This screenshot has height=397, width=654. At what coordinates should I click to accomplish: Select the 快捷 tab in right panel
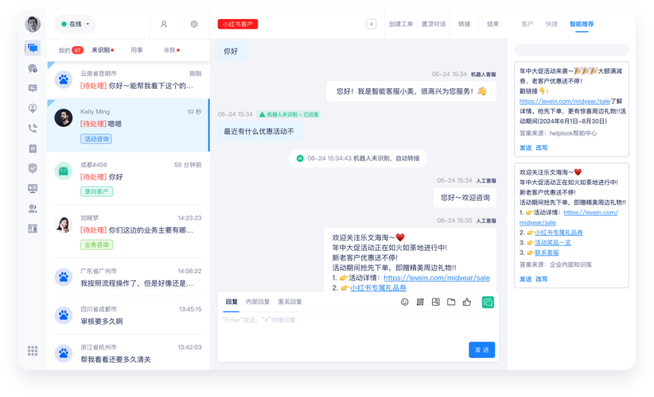pyautogui.click(x=551, y=25)
